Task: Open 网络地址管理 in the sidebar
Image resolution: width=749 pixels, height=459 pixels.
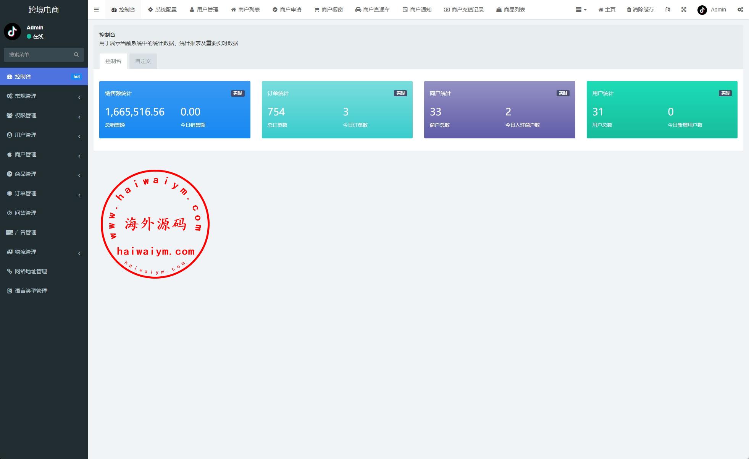Action: pyautogui.click(x=31, y=271)
